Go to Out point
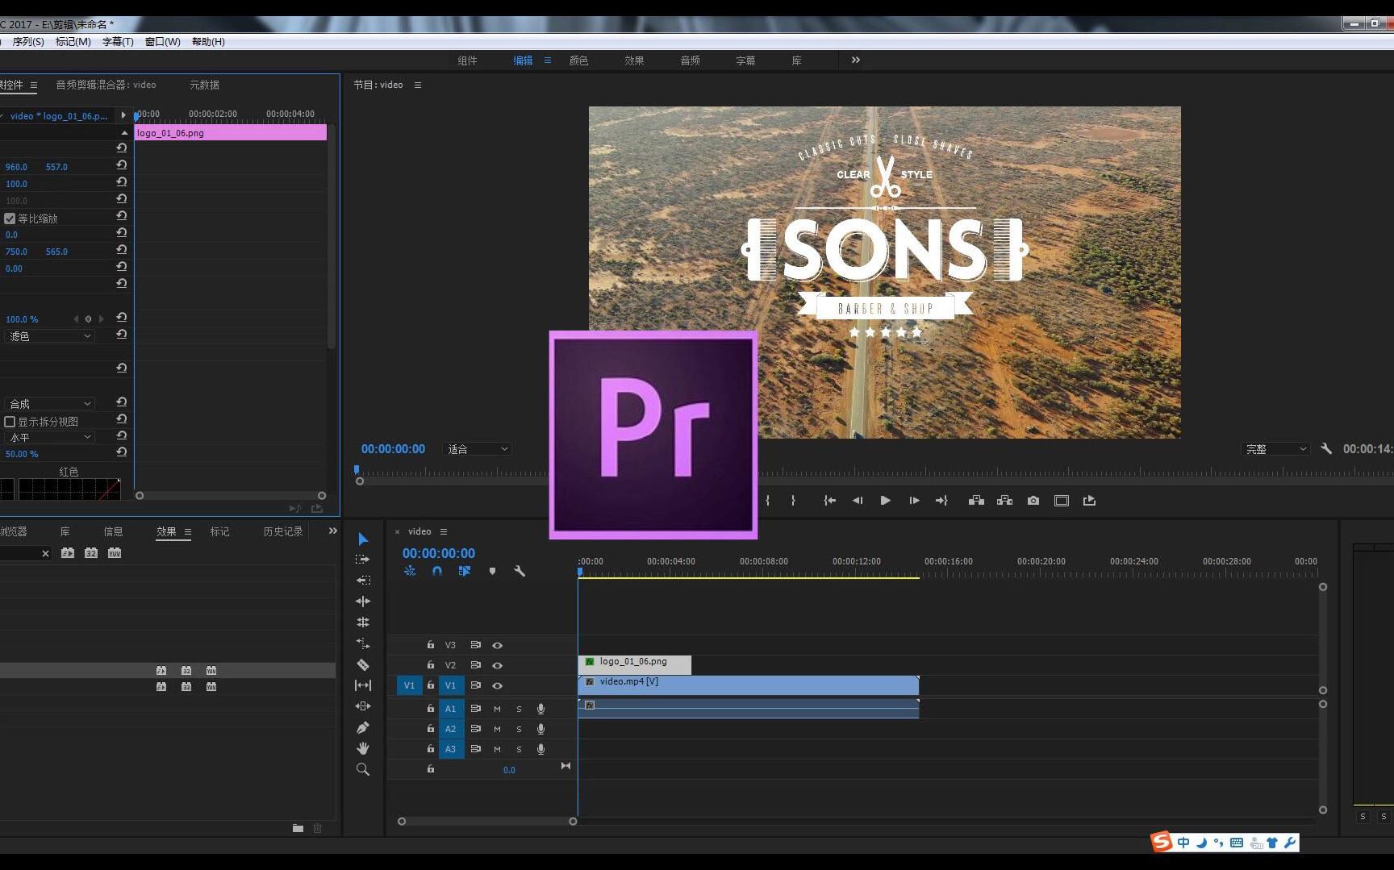The image size is (1394, 870). [941, 501]
